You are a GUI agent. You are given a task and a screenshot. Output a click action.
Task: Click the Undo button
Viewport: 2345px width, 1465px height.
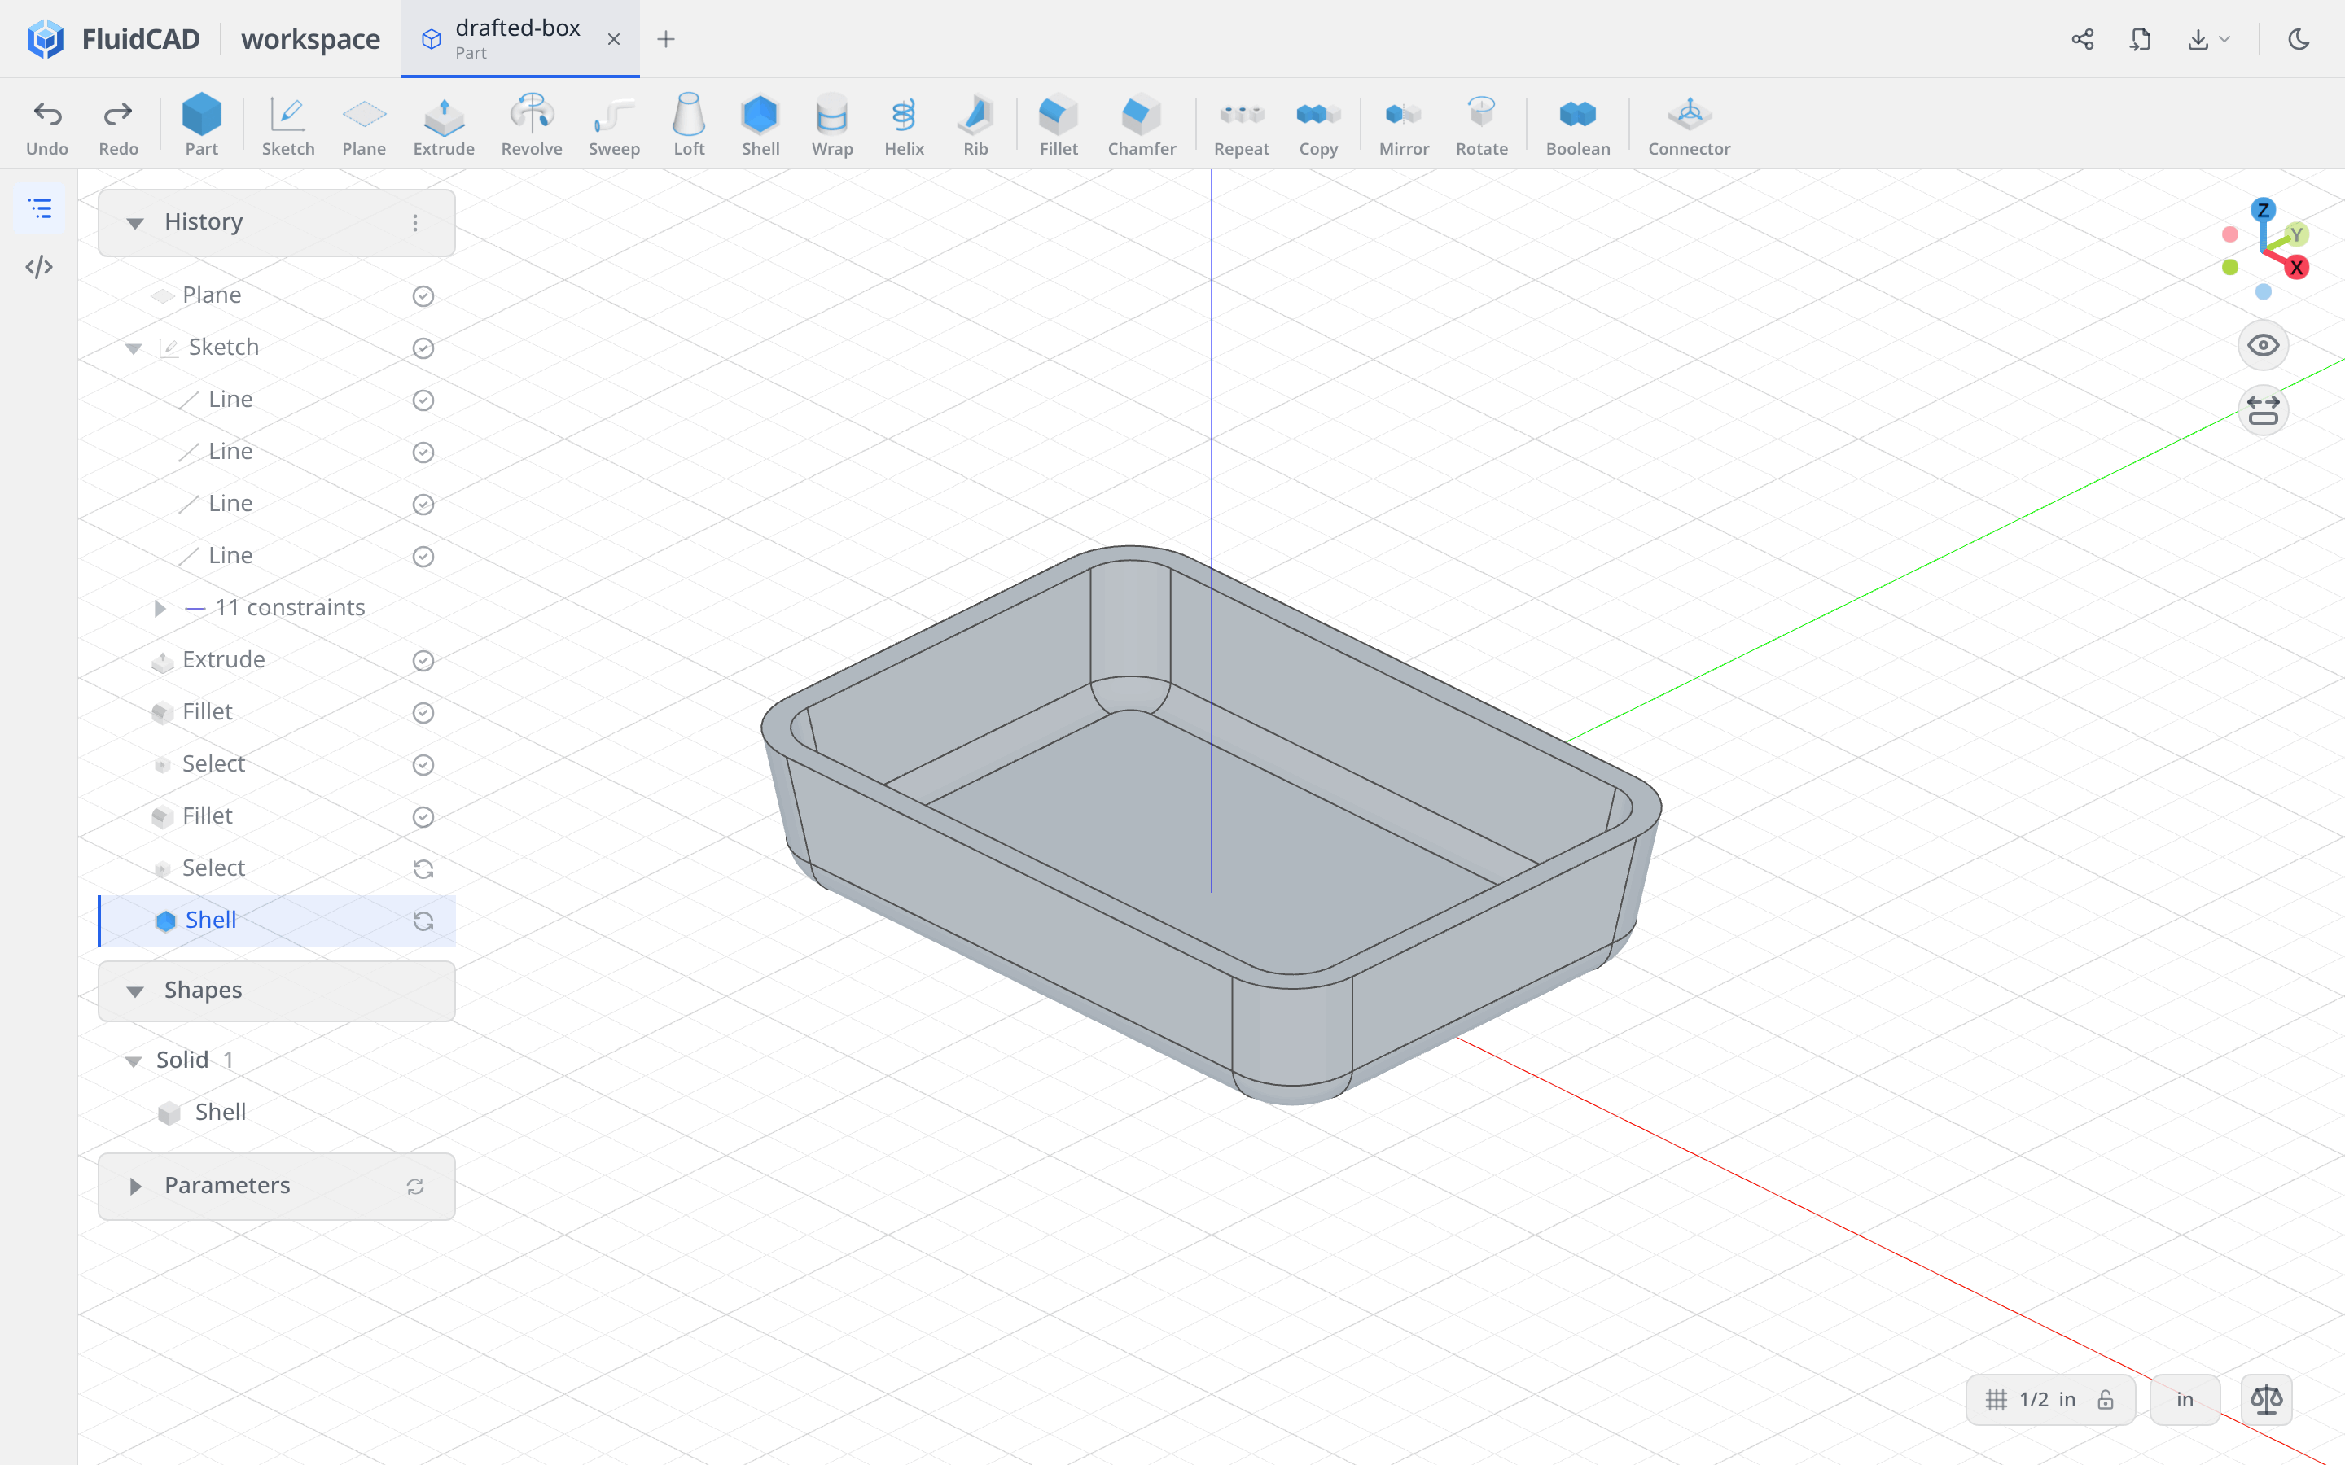47,126
